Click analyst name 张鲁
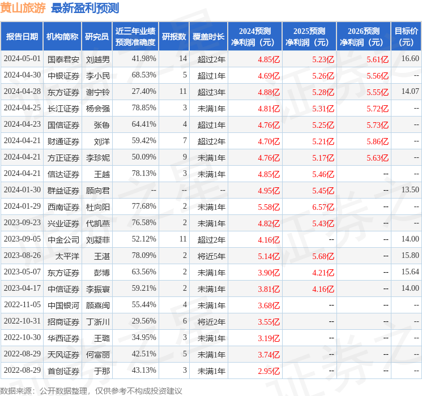The image size is (422, 396). [x=102, y=125]
